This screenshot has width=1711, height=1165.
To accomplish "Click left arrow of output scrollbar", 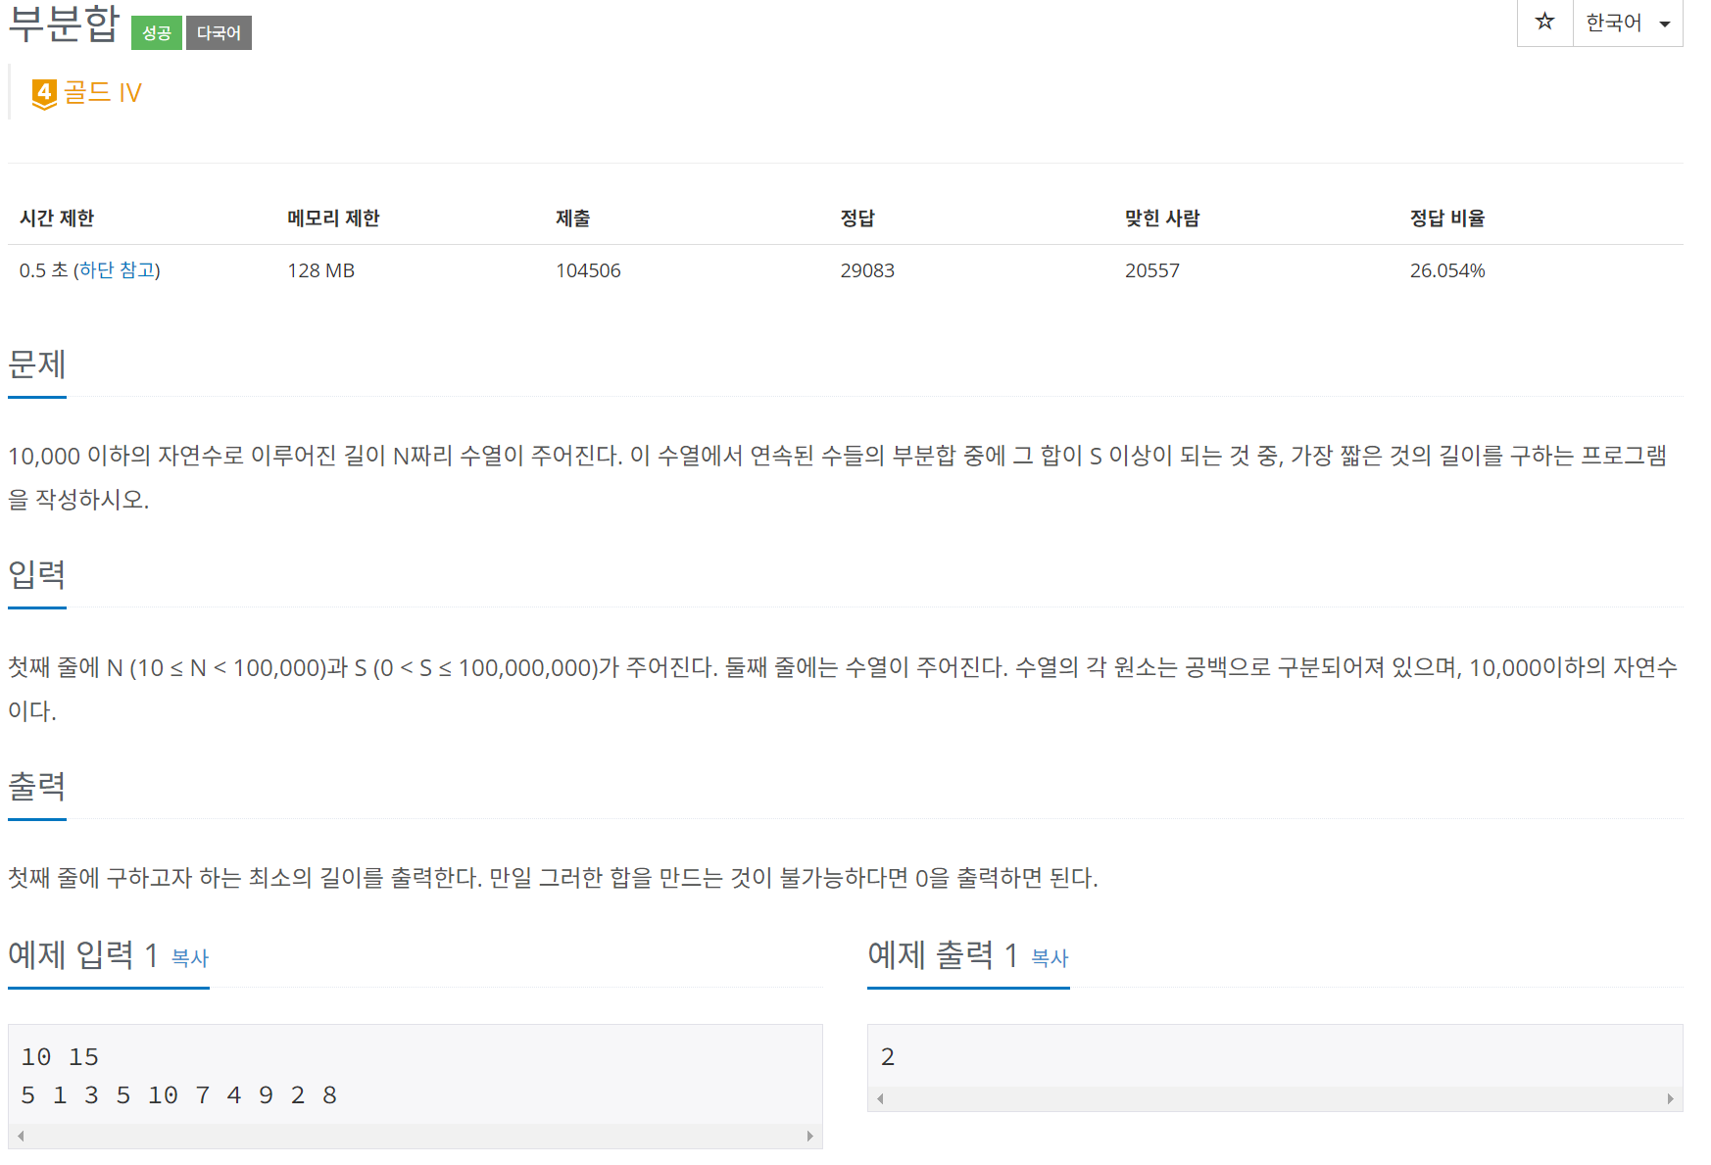I will pos(880,1099).
